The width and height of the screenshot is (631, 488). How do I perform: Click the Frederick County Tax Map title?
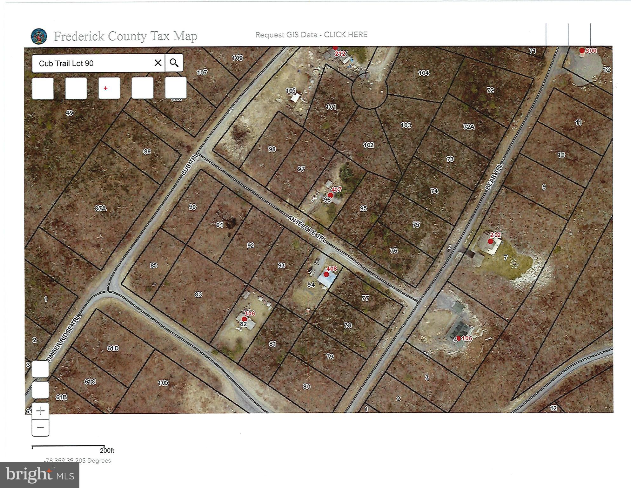[125, 36]
